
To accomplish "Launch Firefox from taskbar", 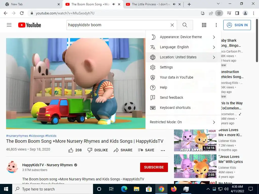I will pos(174,189).
